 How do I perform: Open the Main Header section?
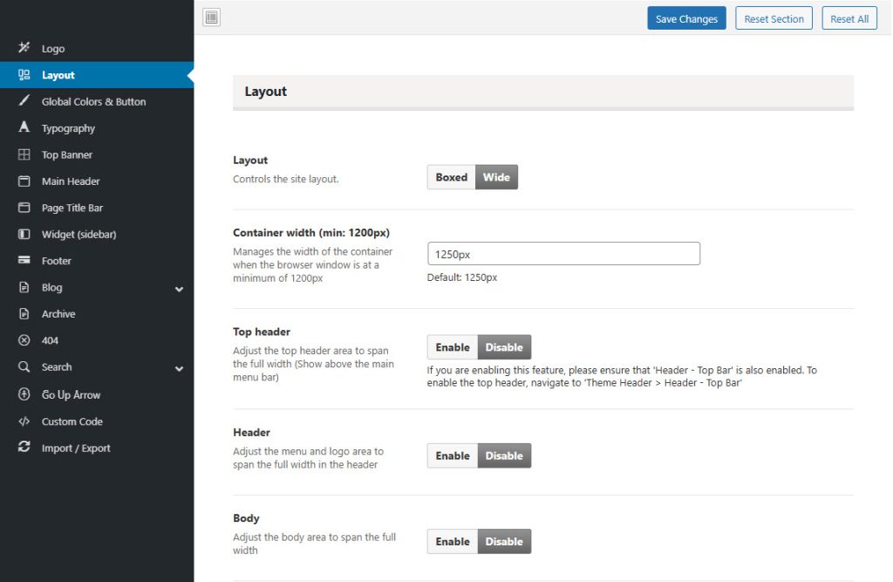click(71, 181)
